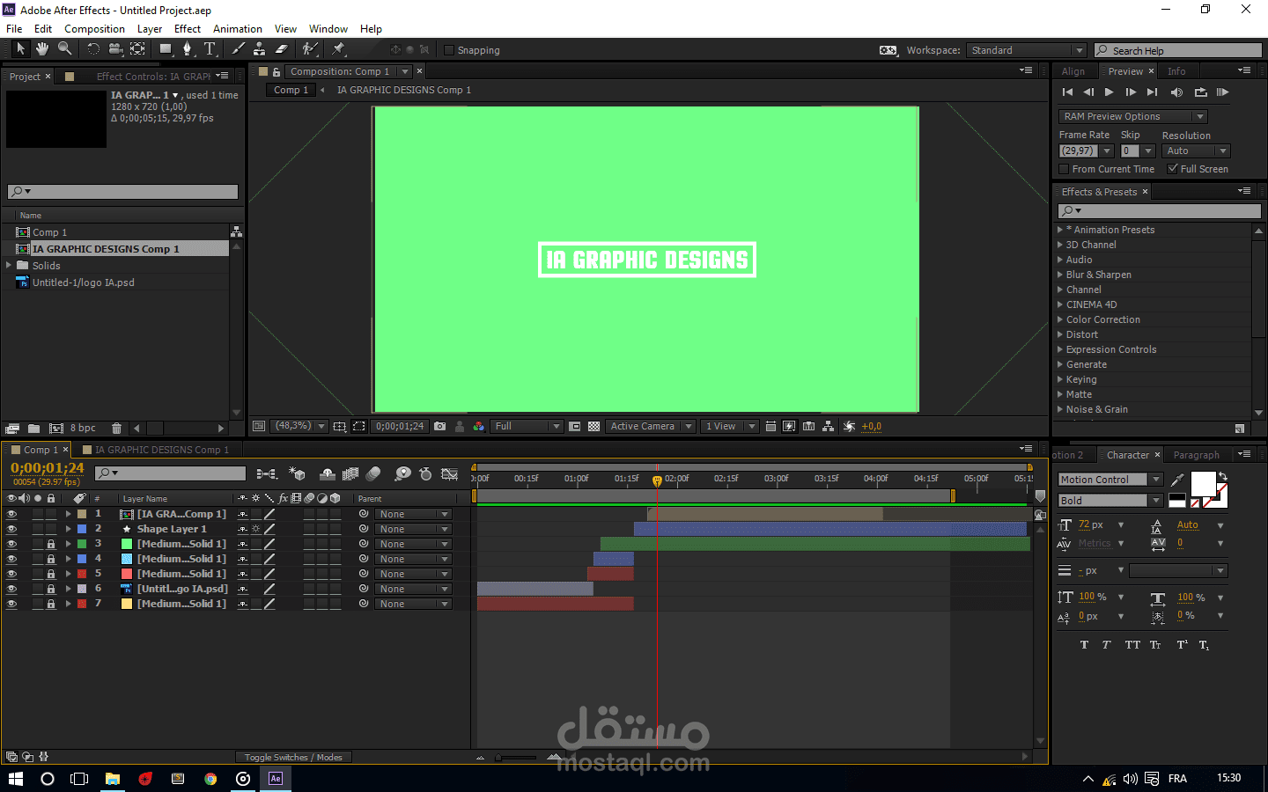Toggle visibility of layer 7 Medium Solid
The width and height of the screenshot is (1268, 792).
pos(11,604)
